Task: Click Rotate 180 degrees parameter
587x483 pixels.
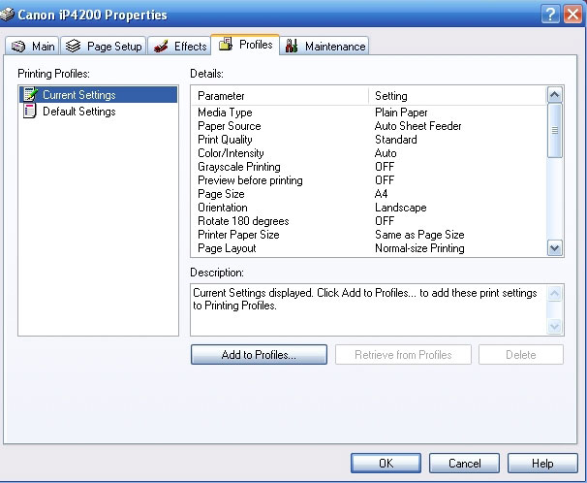Action: (x=243, y=221)
